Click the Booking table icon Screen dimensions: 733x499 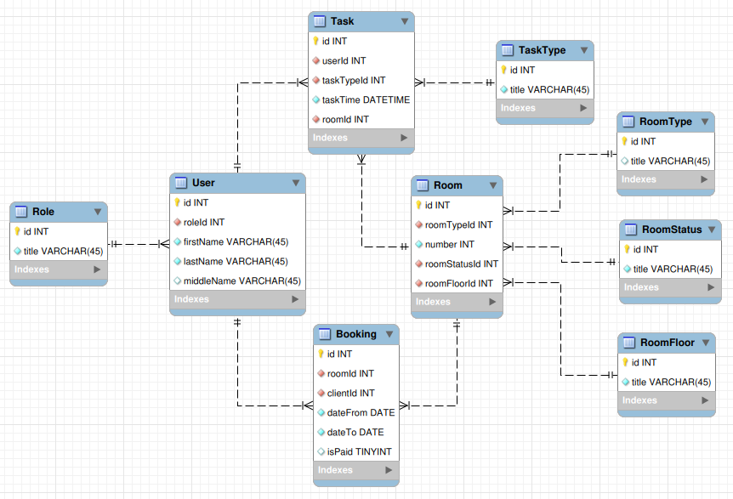[x=325, y=334]
